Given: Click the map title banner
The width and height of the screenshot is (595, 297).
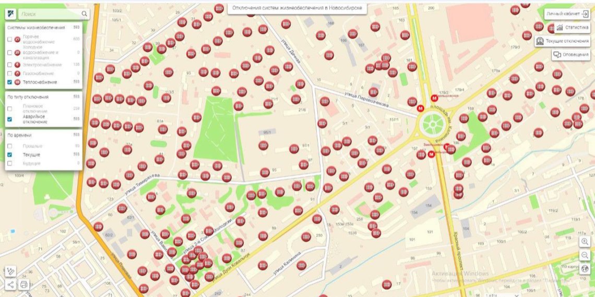Looking at the screenshot, I should (297, 8).
